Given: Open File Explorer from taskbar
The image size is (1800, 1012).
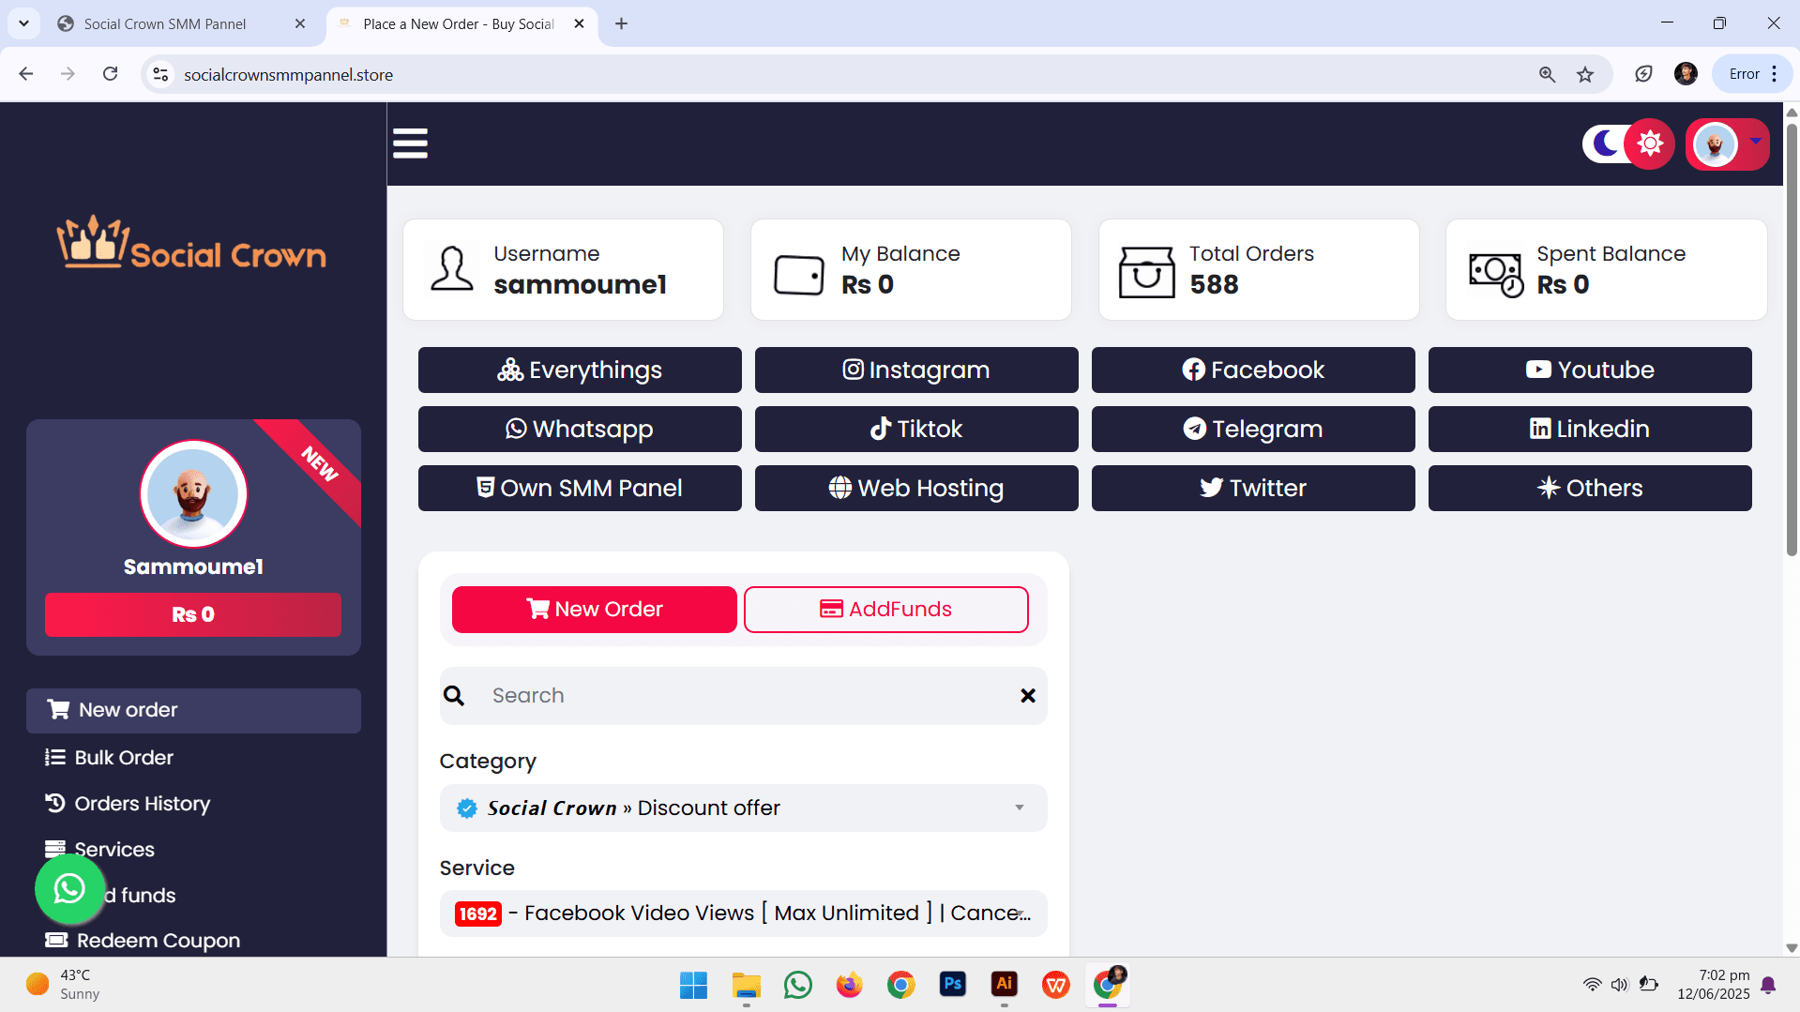Looking at the screenshot, I should click(x=747, y=985).
